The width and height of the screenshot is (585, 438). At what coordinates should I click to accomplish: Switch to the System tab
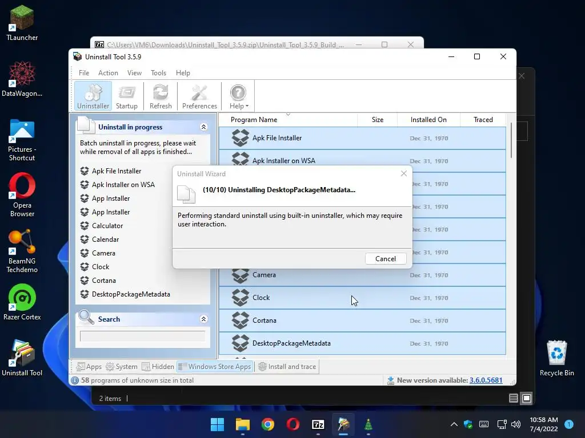[x=122, y=367]
